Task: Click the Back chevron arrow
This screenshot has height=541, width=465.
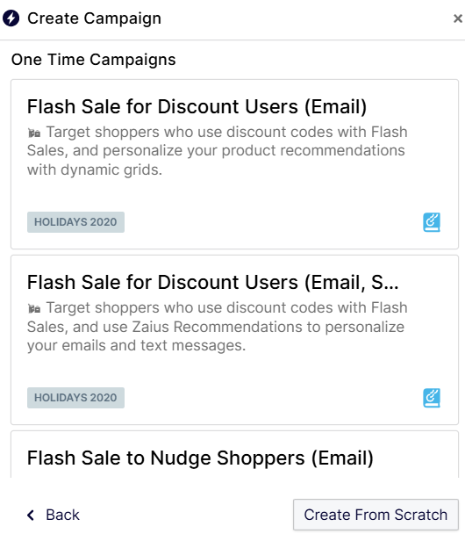Action: coord(31,516)
